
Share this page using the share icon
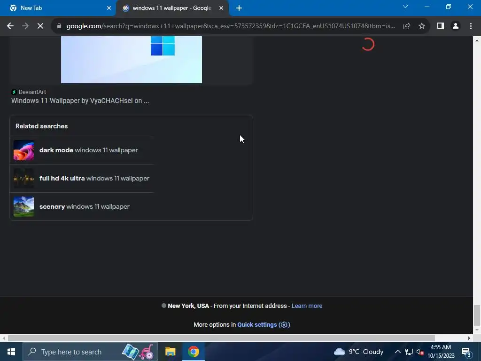(407, 26)
